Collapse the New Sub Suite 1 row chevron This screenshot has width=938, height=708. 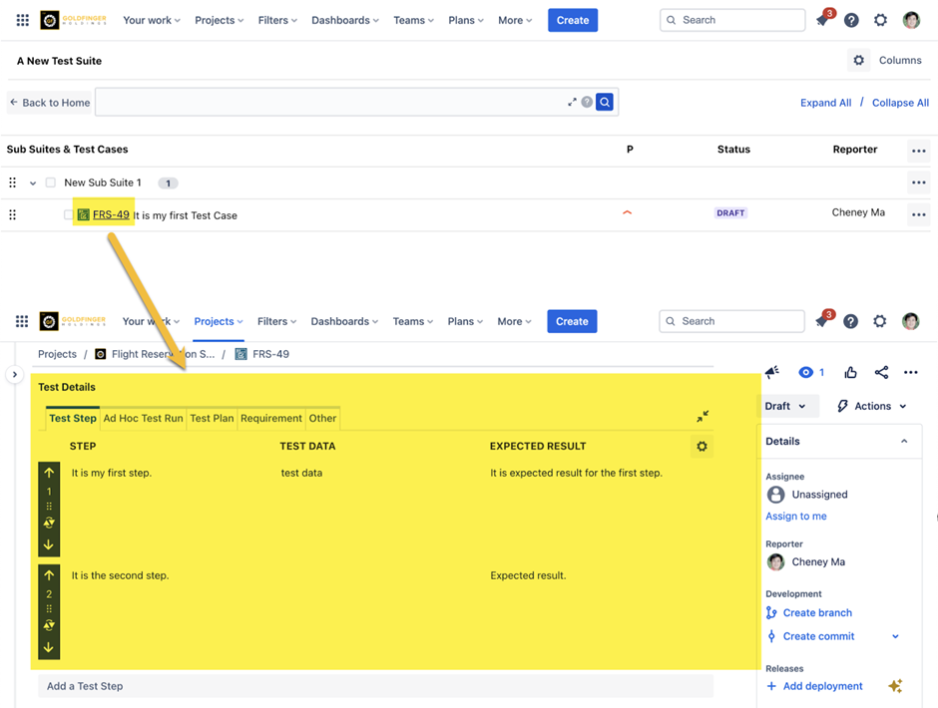[33, 183]
